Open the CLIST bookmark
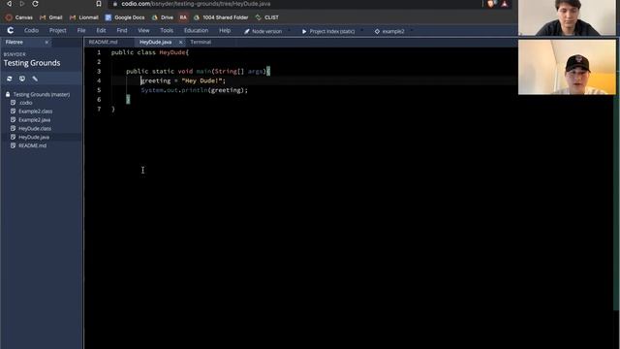This screenshot has width=620, height=349. (267, 17)
